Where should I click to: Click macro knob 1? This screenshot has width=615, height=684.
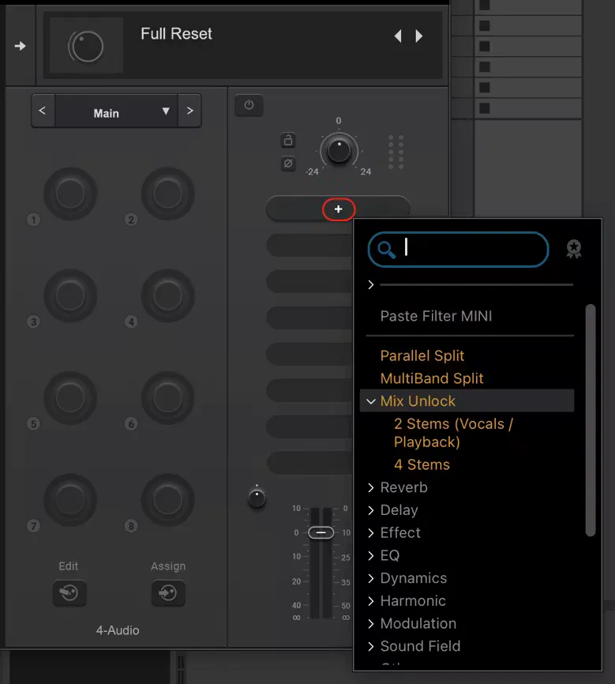click(70, 194)
